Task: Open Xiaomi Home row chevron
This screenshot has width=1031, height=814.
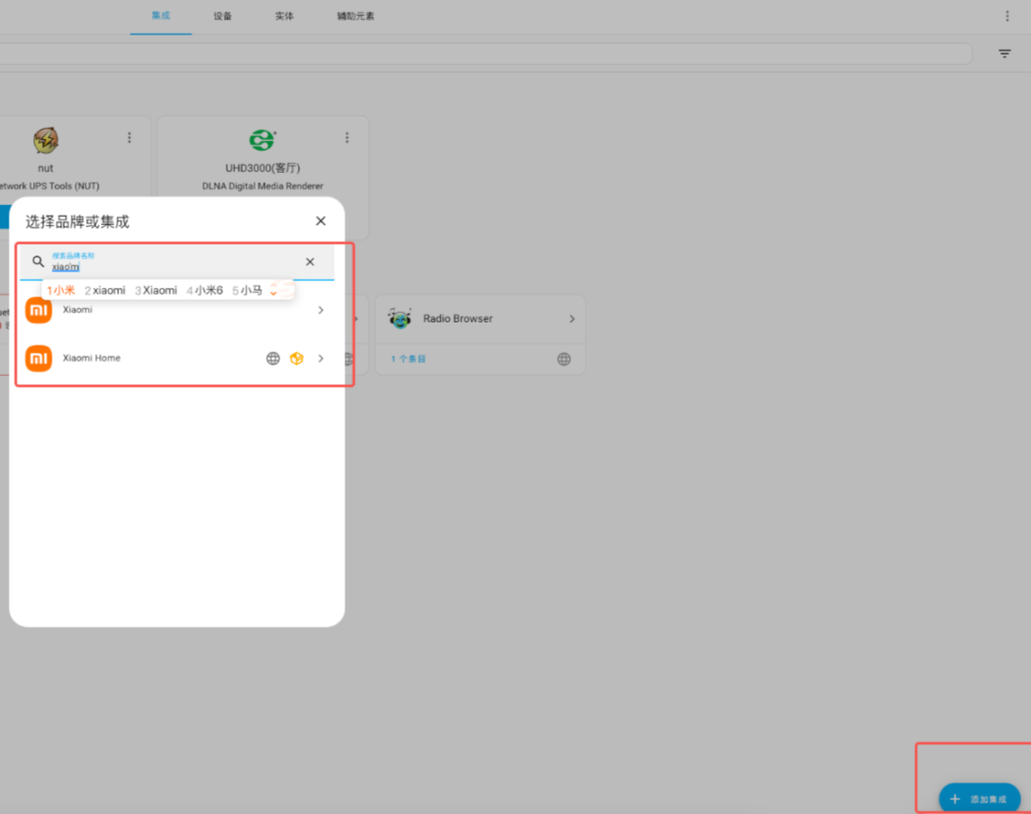Action: tap(320, 359)
